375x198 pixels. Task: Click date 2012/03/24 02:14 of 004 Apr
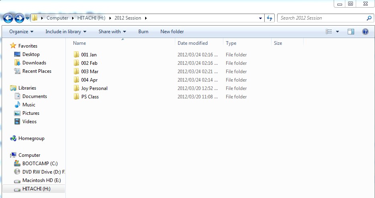(198, 80)
